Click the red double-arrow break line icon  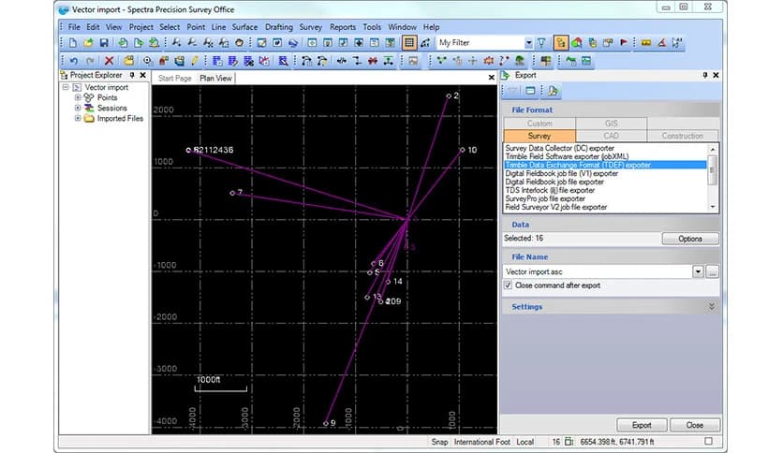tap(373, 61)
